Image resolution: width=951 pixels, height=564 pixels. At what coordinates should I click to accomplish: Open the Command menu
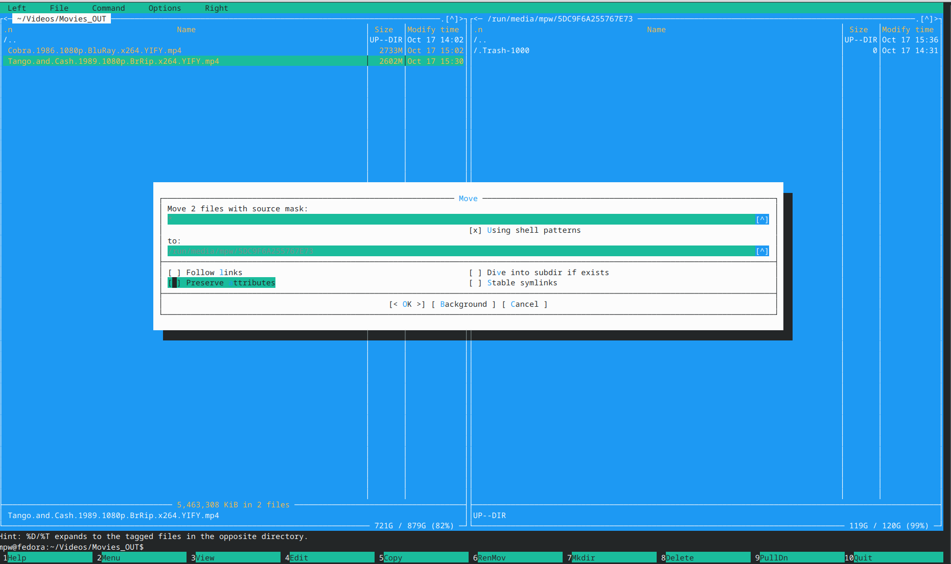108,8
